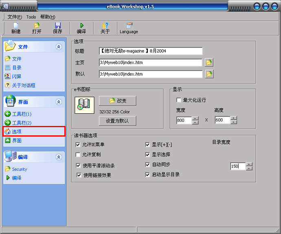Screen dimensions: 281x234
Task: Open the Tools menu
Action: point(31,17)
